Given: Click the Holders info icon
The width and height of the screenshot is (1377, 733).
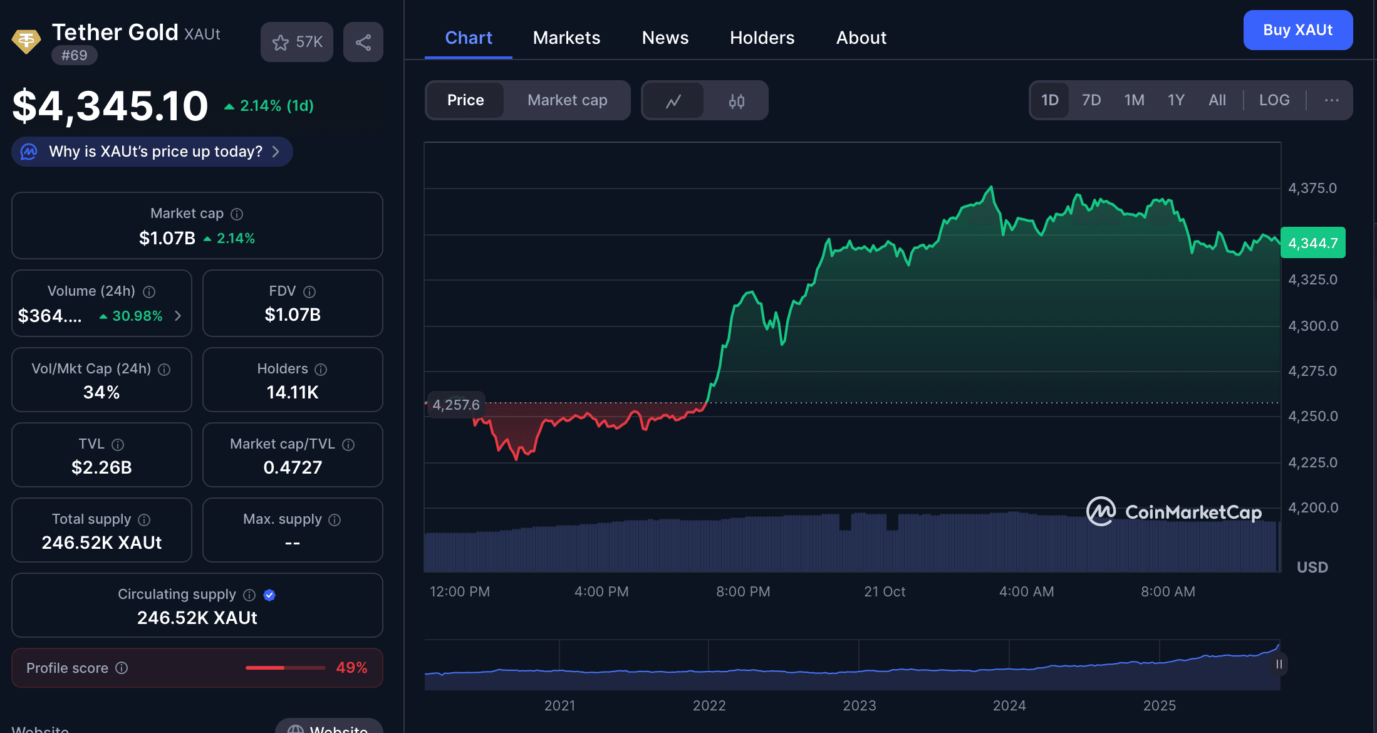Looking at the screenshot, I should tap(322, 370).
